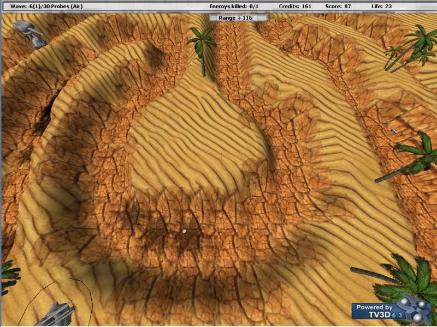
Task: Select the gun turret in the top-left corner
Action: (x=30, y=34)
